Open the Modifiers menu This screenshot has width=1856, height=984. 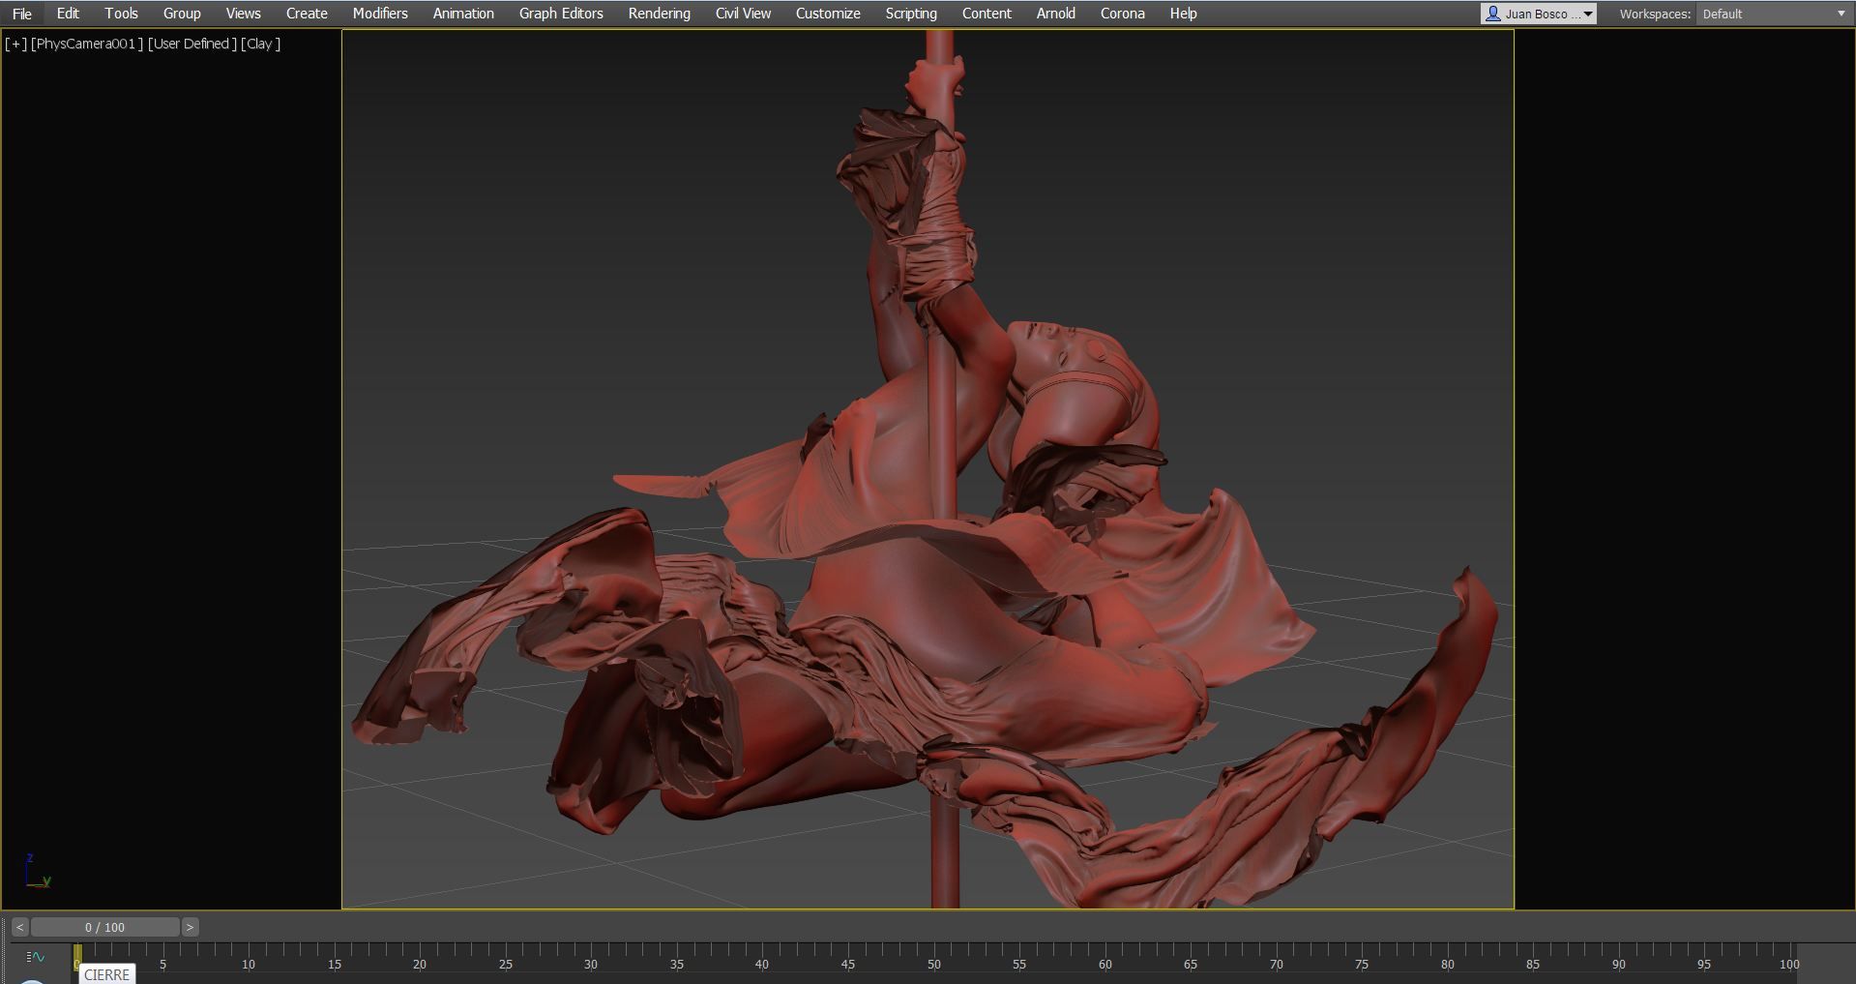pos(380,14)
